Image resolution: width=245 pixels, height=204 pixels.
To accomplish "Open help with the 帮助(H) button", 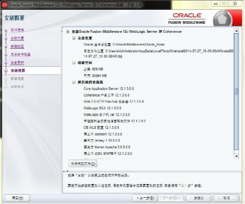I will point(18,198).
